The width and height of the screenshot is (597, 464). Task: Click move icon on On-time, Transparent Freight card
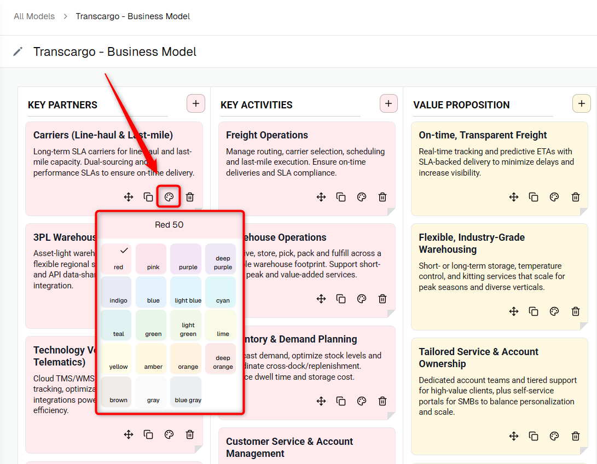click(514, 197)
